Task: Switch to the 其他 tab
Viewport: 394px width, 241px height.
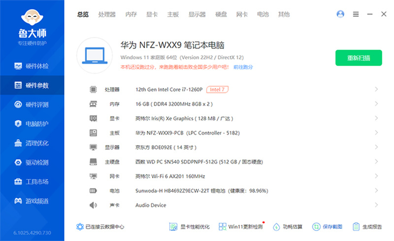Action: 284,15
